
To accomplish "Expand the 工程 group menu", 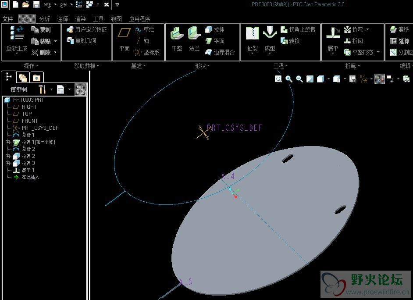I will tap(281, 66).
